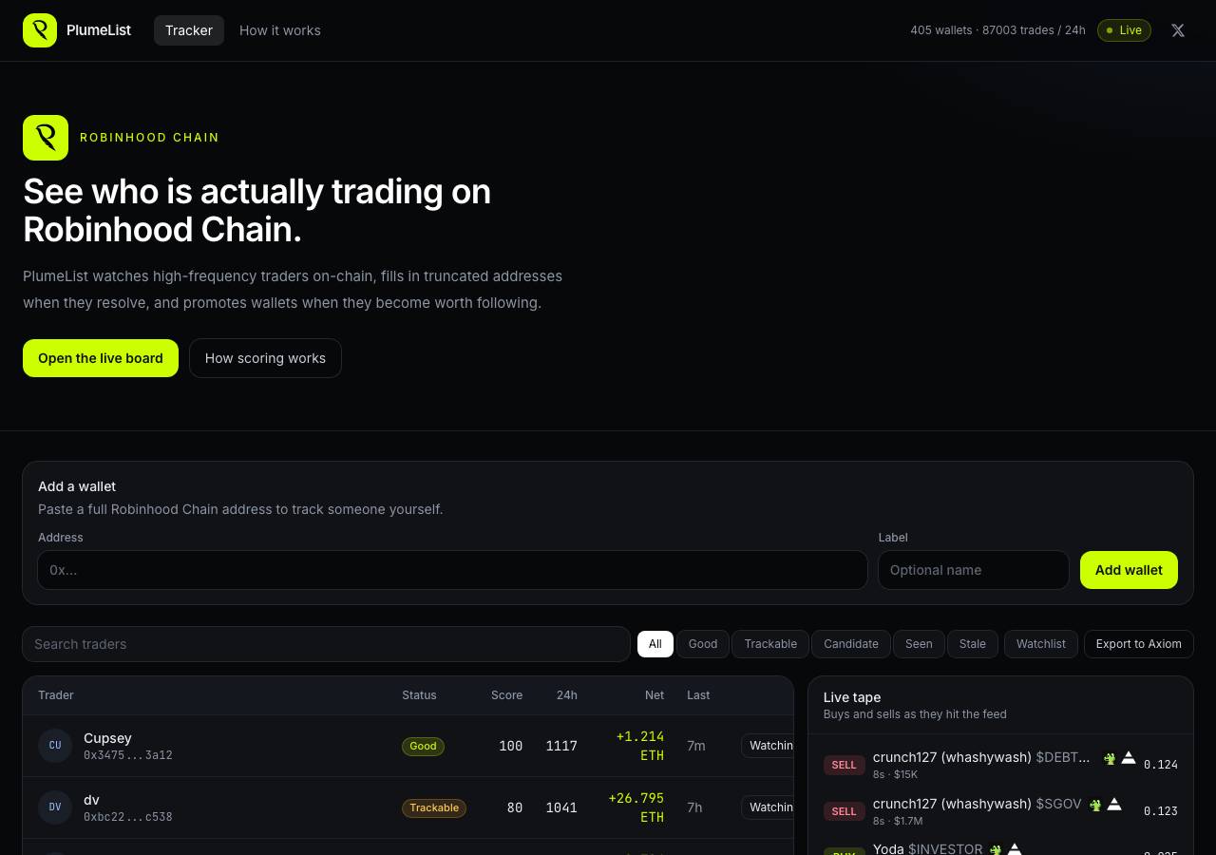Open the Cupsey trader row name
1216x855 pixels.
(107, 738)
